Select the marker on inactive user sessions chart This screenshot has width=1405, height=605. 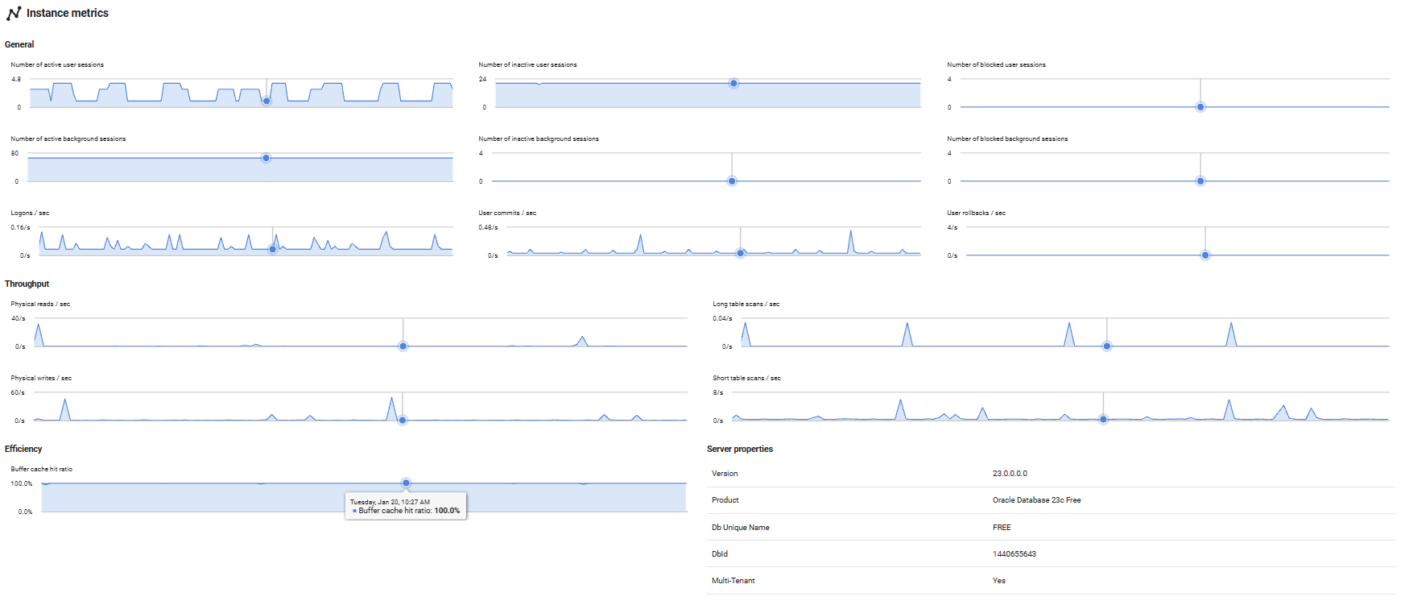click(x=733, y=83)
